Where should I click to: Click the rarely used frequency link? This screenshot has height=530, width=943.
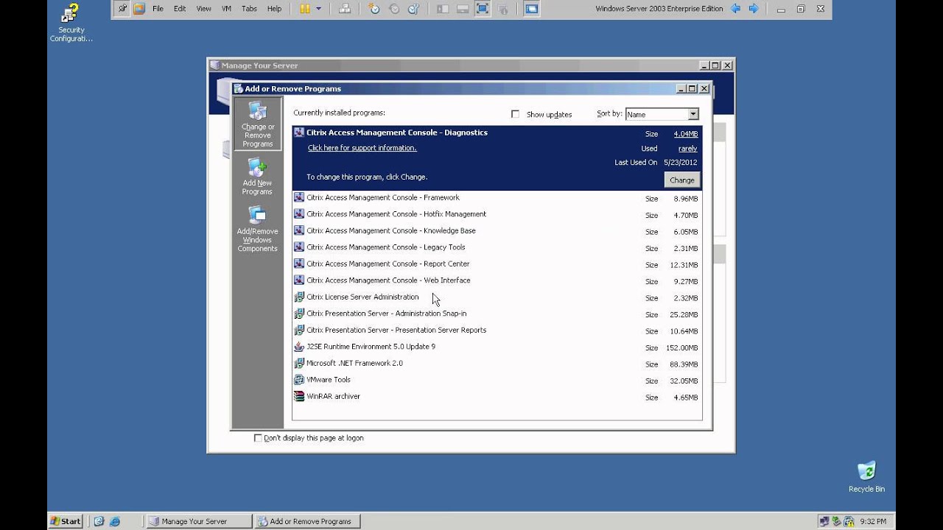point(687,149)
